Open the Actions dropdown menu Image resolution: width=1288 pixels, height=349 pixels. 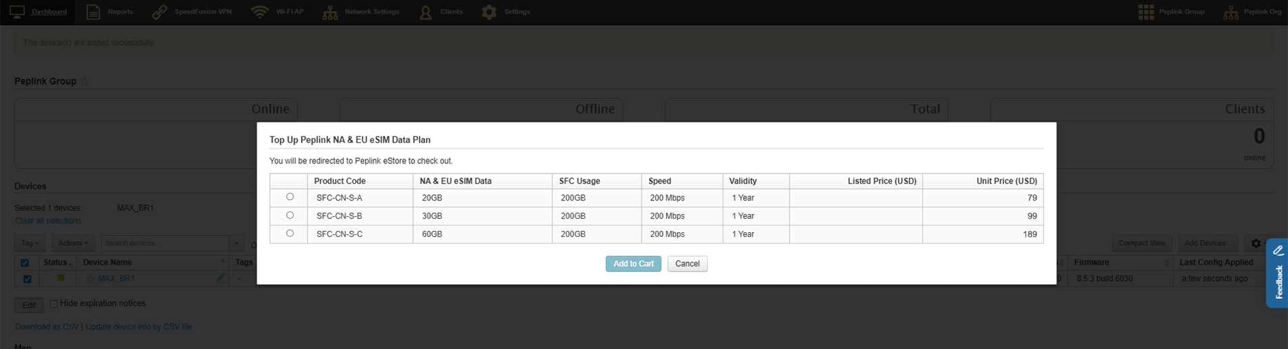[72, 243]
